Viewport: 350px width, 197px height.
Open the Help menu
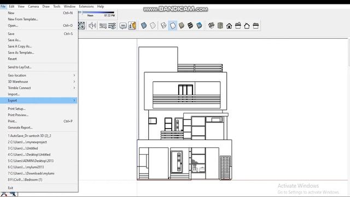click(x=101, y=7)
